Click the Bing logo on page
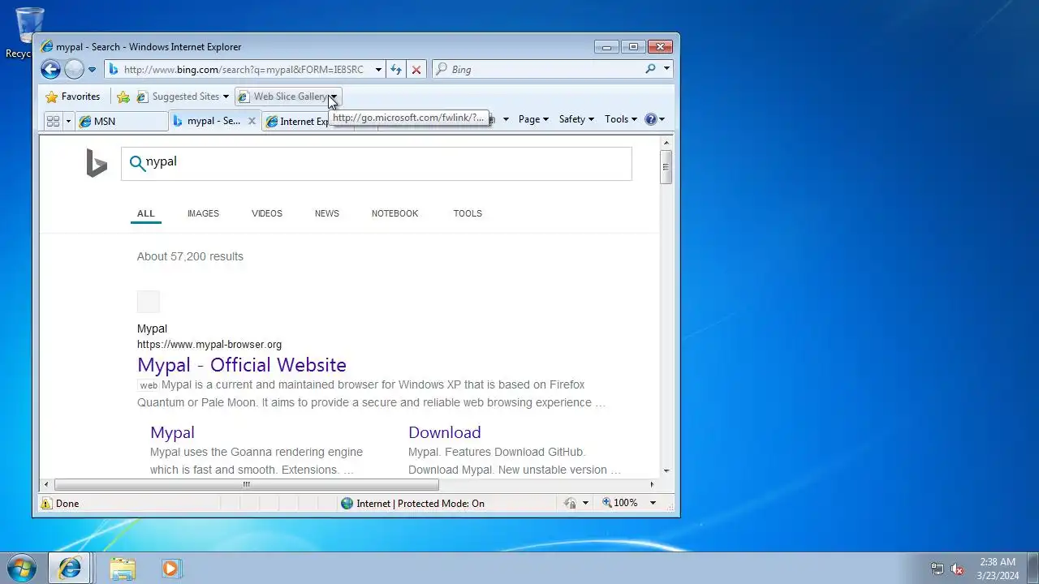Viewport: 1039px width, 584px height. coord(97,163)
